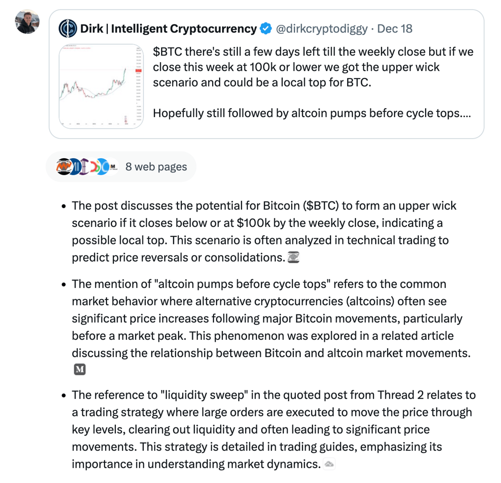Open the Dec 18 post timestamp

coord(395,28)
